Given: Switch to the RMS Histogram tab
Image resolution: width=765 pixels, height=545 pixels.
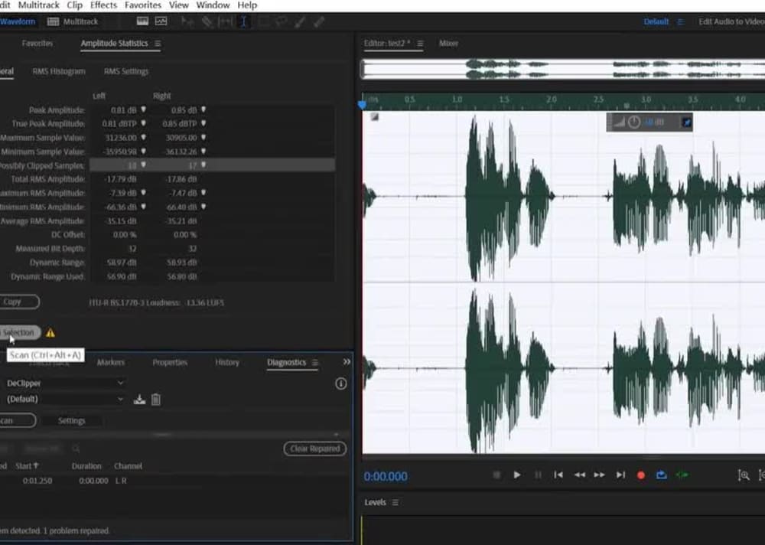Looking at the screenshot, I should [59, 71].
